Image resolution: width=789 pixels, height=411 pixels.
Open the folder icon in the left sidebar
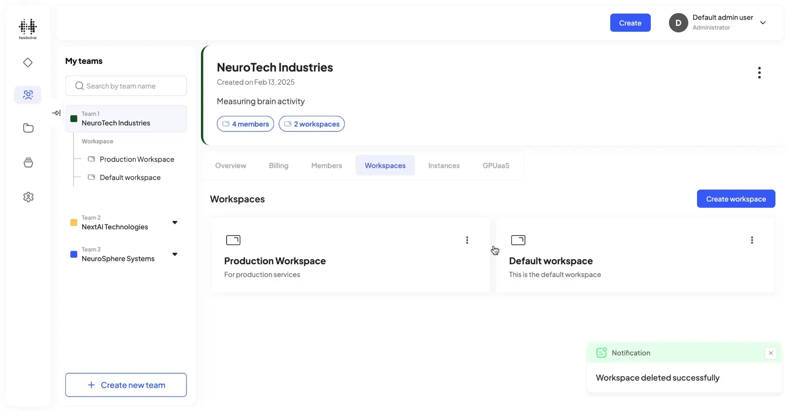pos(28,128)
